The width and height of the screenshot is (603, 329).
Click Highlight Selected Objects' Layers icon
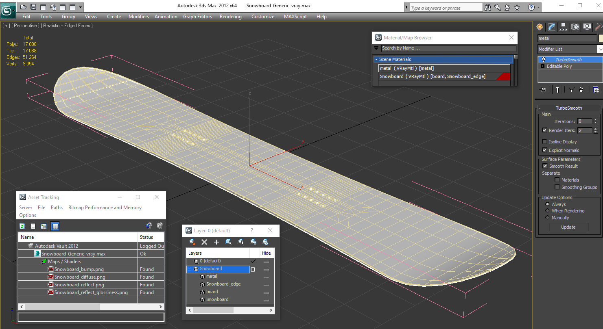pos(241,242)
